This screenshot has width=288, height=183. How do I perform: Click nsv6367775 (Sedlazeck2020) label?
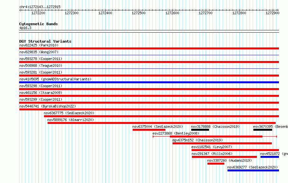click(69, 113)
